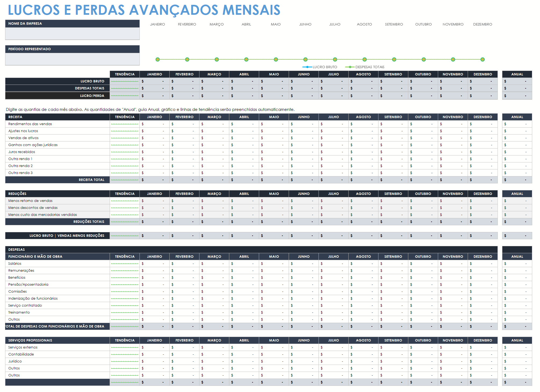Click Agosto header in Serviços Profissionais table
The height and width of the screenshot is (392, 540).
tap(363, 340)
